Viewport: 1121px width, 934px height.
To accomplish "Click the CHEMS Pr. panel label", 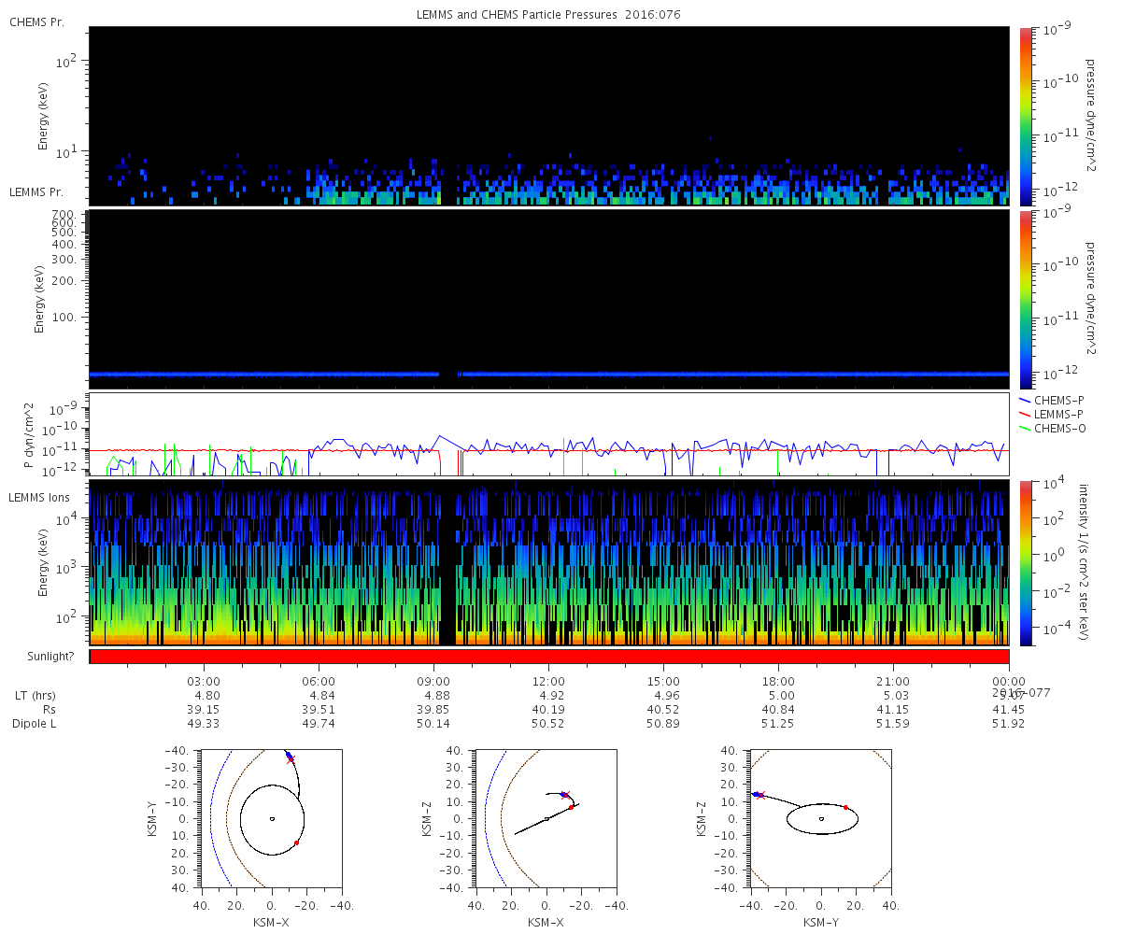I will [x=35, y=21].
